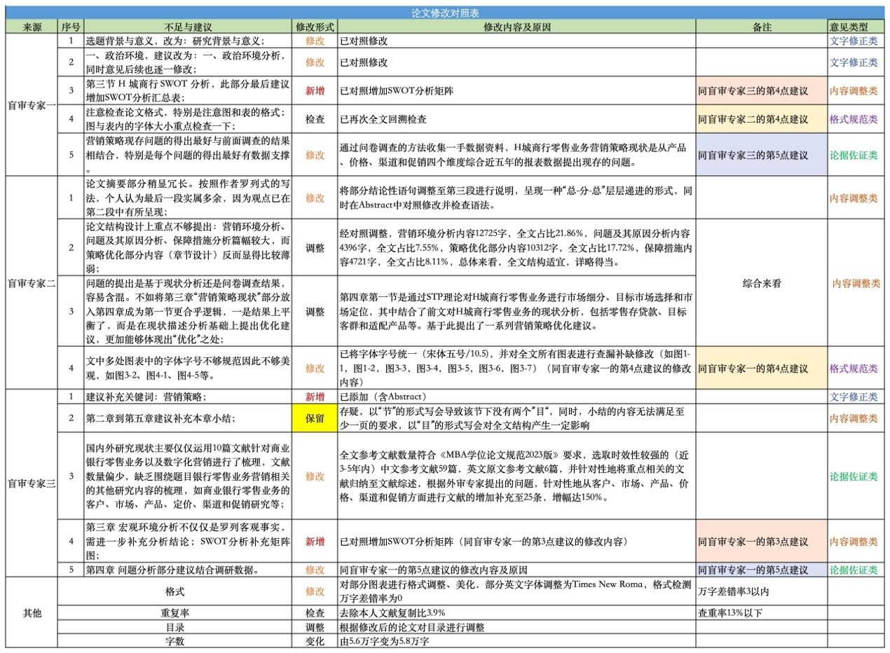Viewport: 890px width, 653px height.
Task: Click the 不足与建议 column header
Action: [188, 27]
